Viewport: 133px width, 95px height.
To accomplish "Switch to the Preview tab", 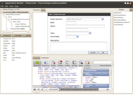I will 36,10.
